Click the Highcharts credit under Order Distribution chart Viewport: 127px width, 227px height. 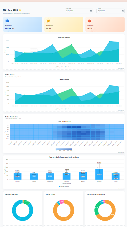(121, 152)
